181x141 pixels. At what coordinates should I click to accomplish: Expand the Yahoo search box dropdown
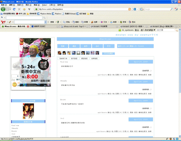click(46, 22)
